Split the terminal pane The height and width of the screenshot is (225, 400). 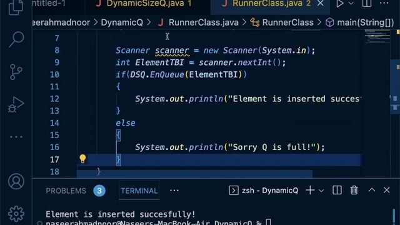[x=337, y=190]
